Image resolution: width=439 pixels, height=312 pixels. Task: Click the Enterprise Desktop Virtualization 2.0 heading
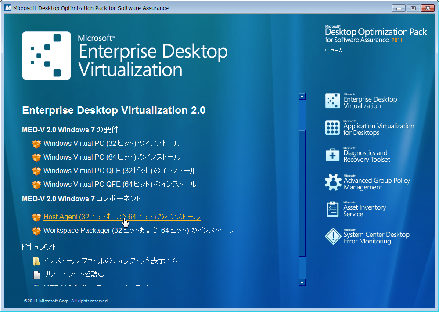114,110
